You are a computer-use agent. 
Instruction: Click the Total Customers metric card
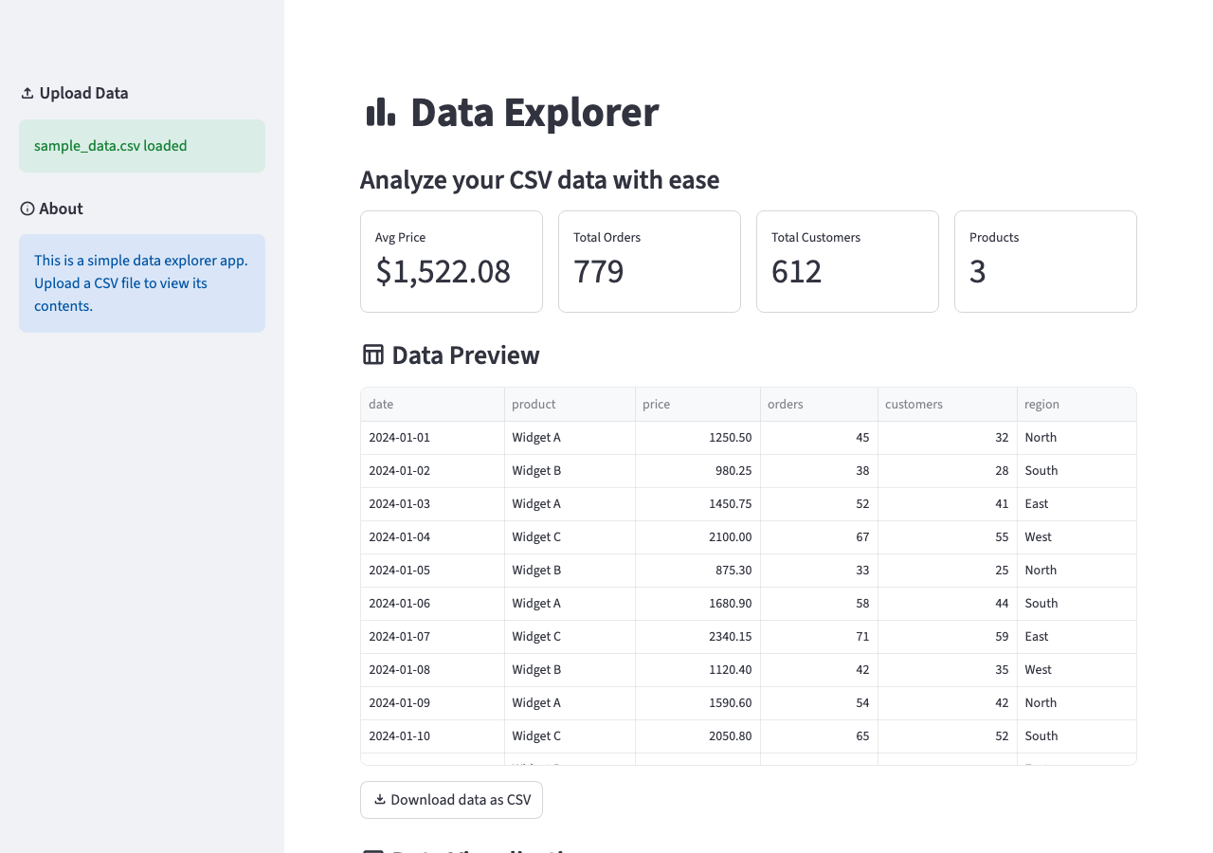click(x=847, y=262)
